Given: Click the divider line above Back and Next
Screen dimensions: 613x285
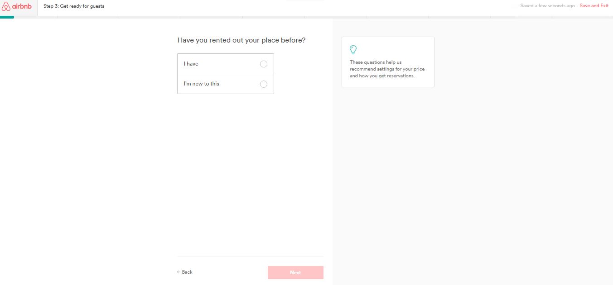Looking at the screenshot, I should click(250, 257).
